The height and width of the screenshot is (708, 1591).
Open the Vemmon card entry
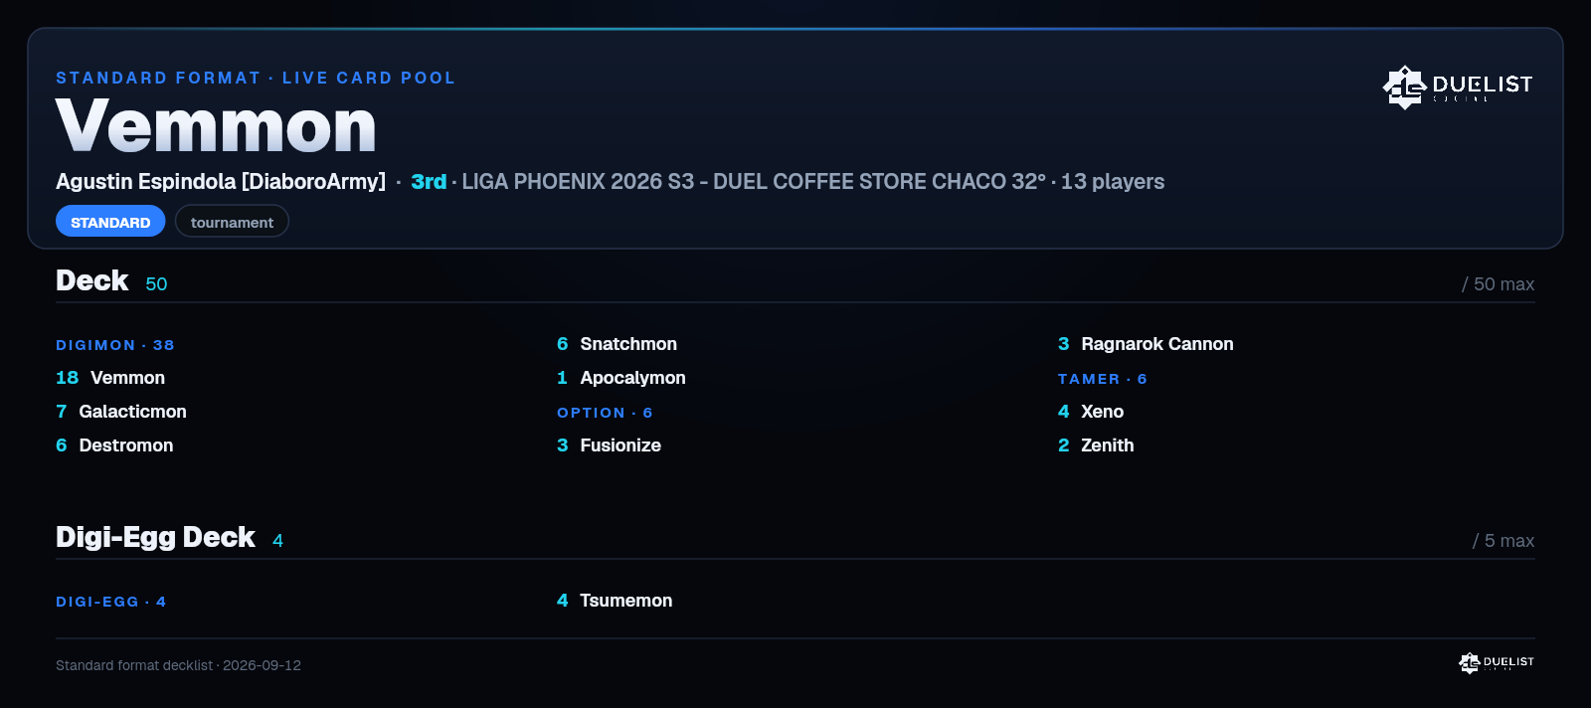point(110,378)
